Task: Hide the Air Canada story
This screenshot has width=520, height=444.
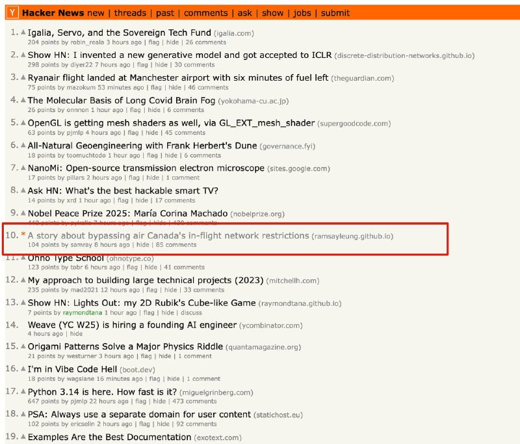Action: [x=142, y=245]
